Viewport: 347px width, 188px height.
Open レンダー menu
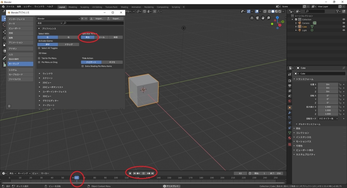coord(28,6)
